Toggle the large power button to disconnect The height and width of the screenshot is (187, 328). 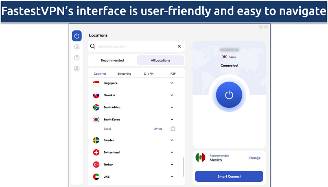point(229,95)
